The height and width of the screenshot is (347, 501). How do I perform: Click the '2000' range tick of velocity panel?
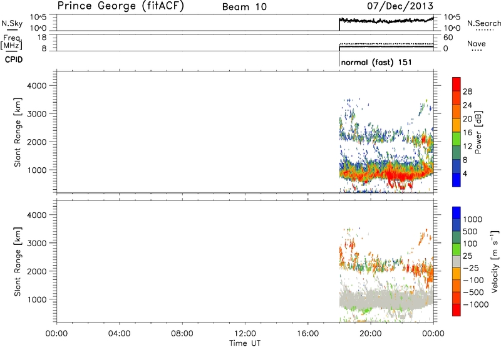pos(37,271)
